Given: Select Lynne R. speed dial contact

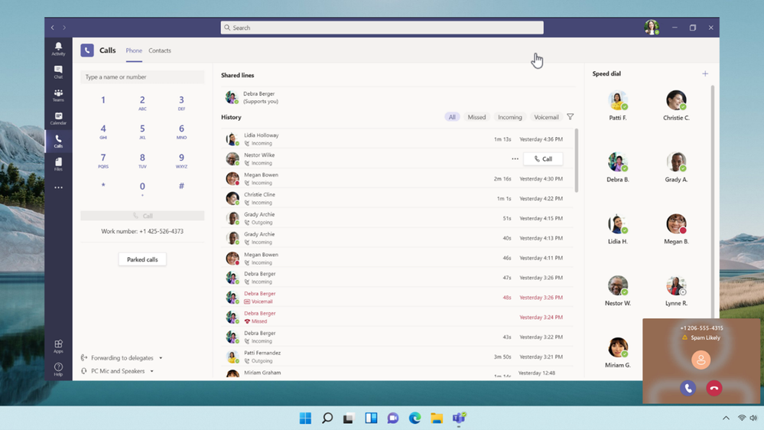Looking at the screenshot, I should 676,291.
